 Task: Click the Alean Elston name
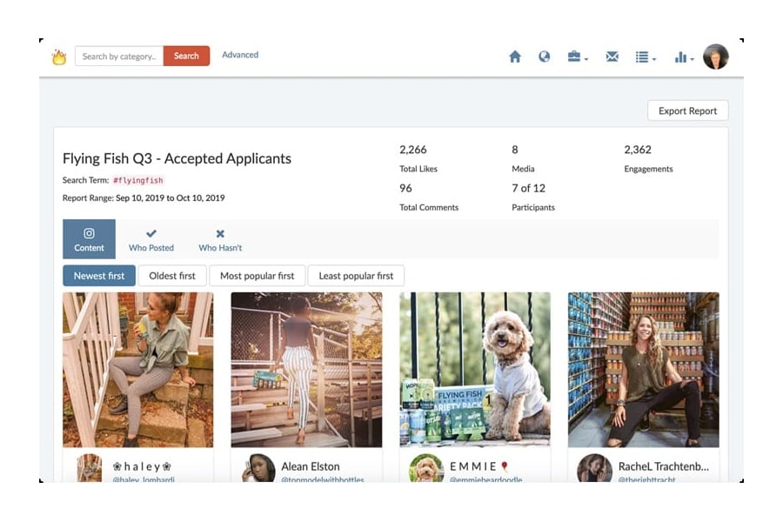coord(310,466)
